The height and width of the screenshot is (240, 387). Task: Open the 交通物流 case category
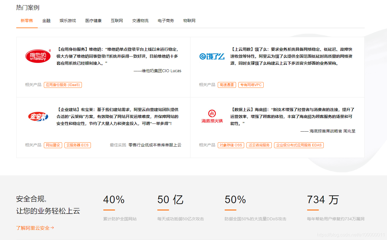point(140,21)
